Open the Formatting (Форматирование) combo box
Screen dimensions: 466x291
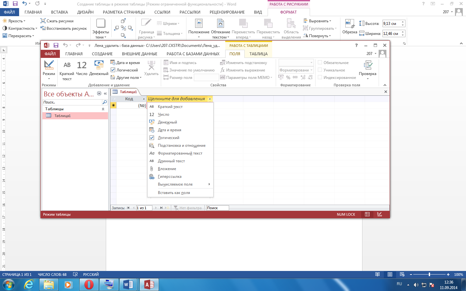296,70
